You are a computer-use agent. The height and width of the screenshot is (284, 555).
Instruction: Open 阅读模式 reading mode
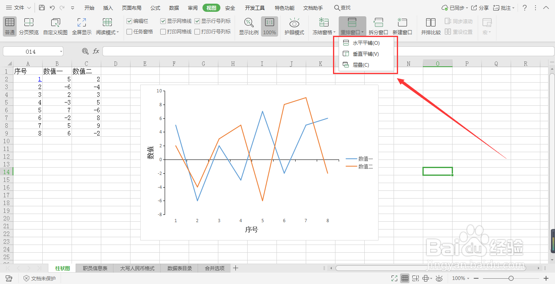pyautogui.click(x=105, y=26)
